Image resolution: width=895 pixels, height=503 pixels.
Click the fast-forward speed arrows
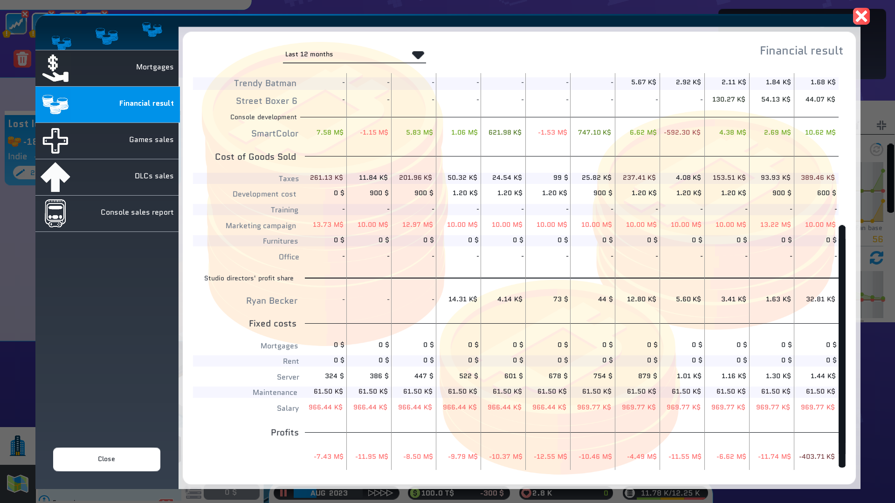coord(380,493)
